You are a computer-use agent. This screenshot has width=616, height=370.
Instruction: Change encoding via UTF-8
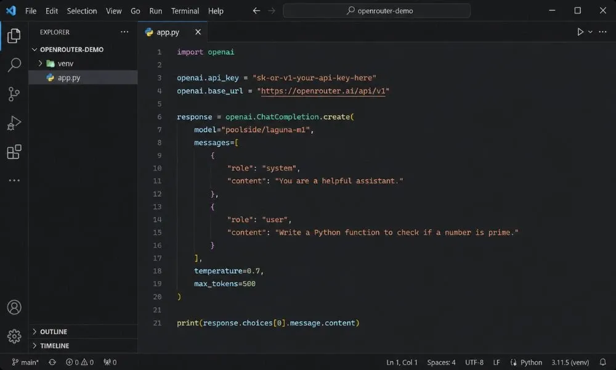coord(474,362)
